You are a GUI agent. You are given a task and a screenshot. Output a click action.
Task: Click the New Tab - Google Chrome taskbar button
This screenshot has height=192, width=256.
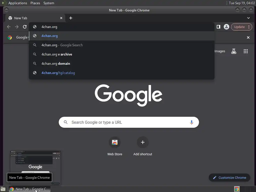[29, 189]
